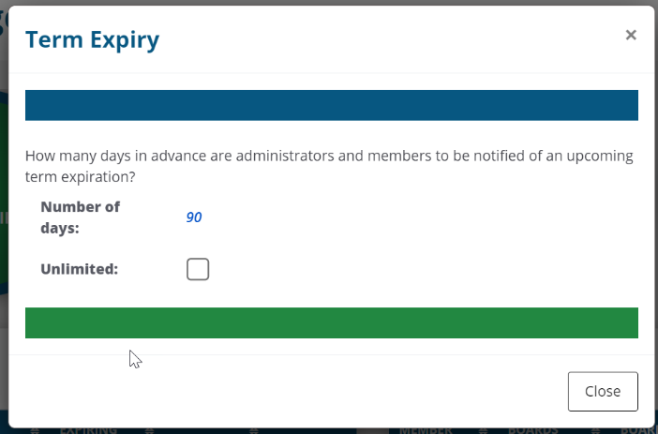658x434 pixels.
Task: Select the cut-off BOARD tab at far right
Action: 637,430
